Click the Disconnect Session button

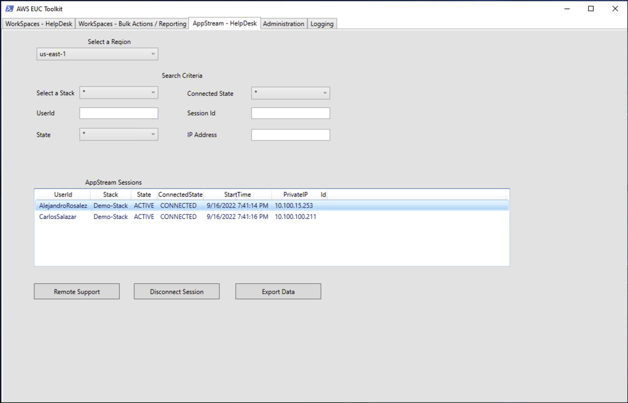(x=176, y=291)
